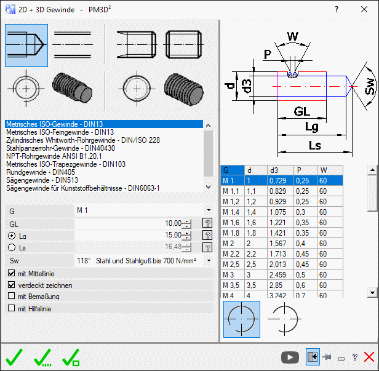Image resolution: width=379 pixels, height=371 pixels.
Task: Click the calculator button next to GL
Action: pyautogui.click(x=207, y=223)
